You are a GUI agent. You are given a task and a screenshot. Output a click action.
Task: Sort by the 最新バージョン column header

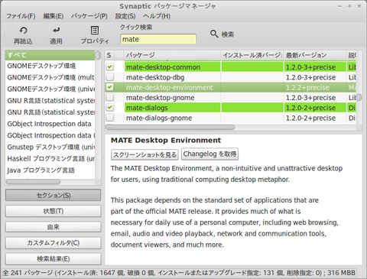pyautogui.click(x=315, y=55)
